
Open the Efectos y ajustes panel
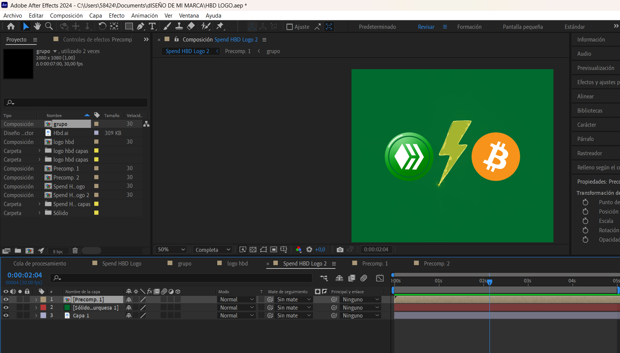pos(598,82)
